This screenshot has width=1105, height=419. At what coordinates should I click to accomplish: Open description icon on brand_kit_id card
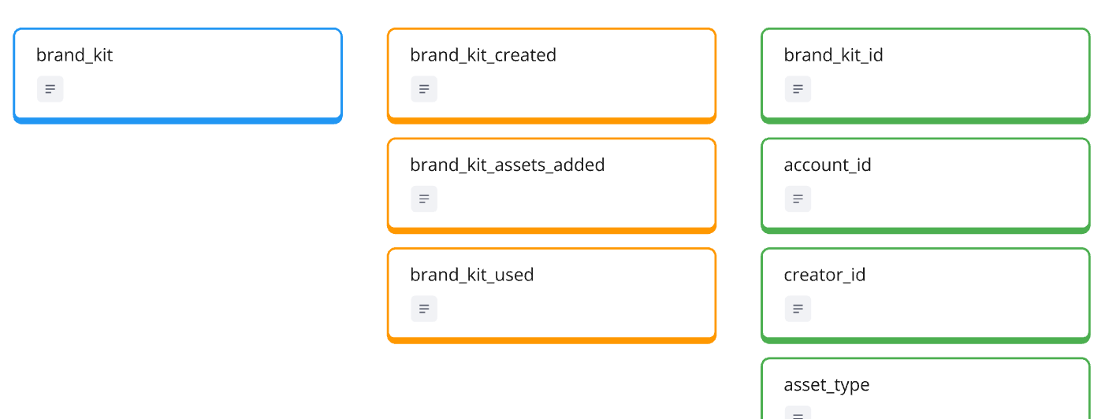click(x=798, y=89)
